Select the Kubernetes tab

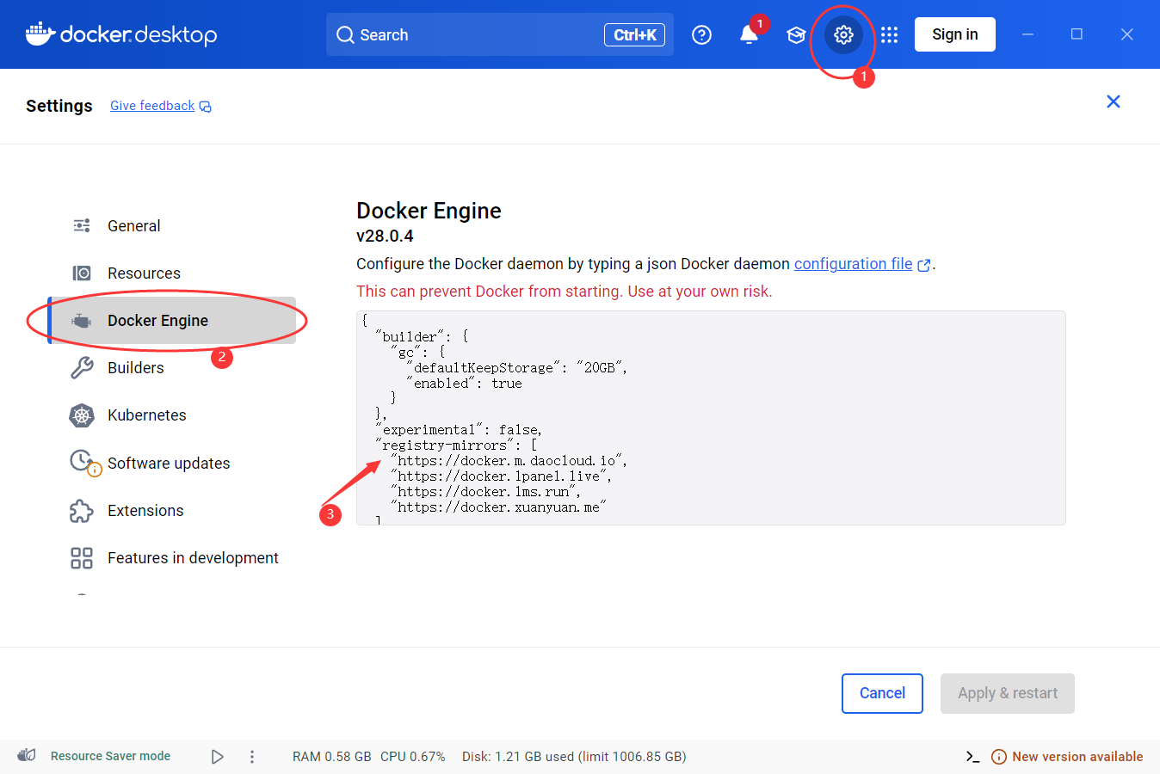click(x=172, y=415)
